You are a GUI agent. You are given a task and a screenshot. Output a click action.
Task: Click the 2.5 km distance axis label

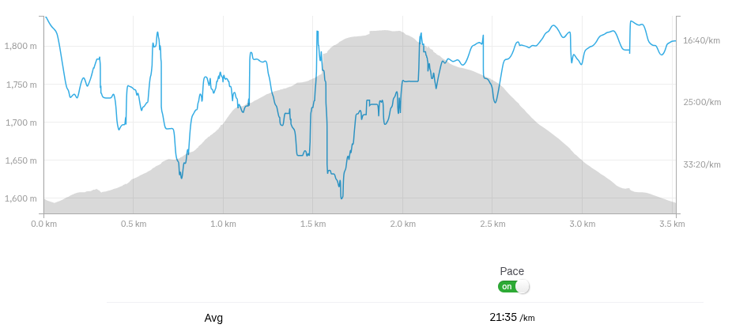point(492,224)
